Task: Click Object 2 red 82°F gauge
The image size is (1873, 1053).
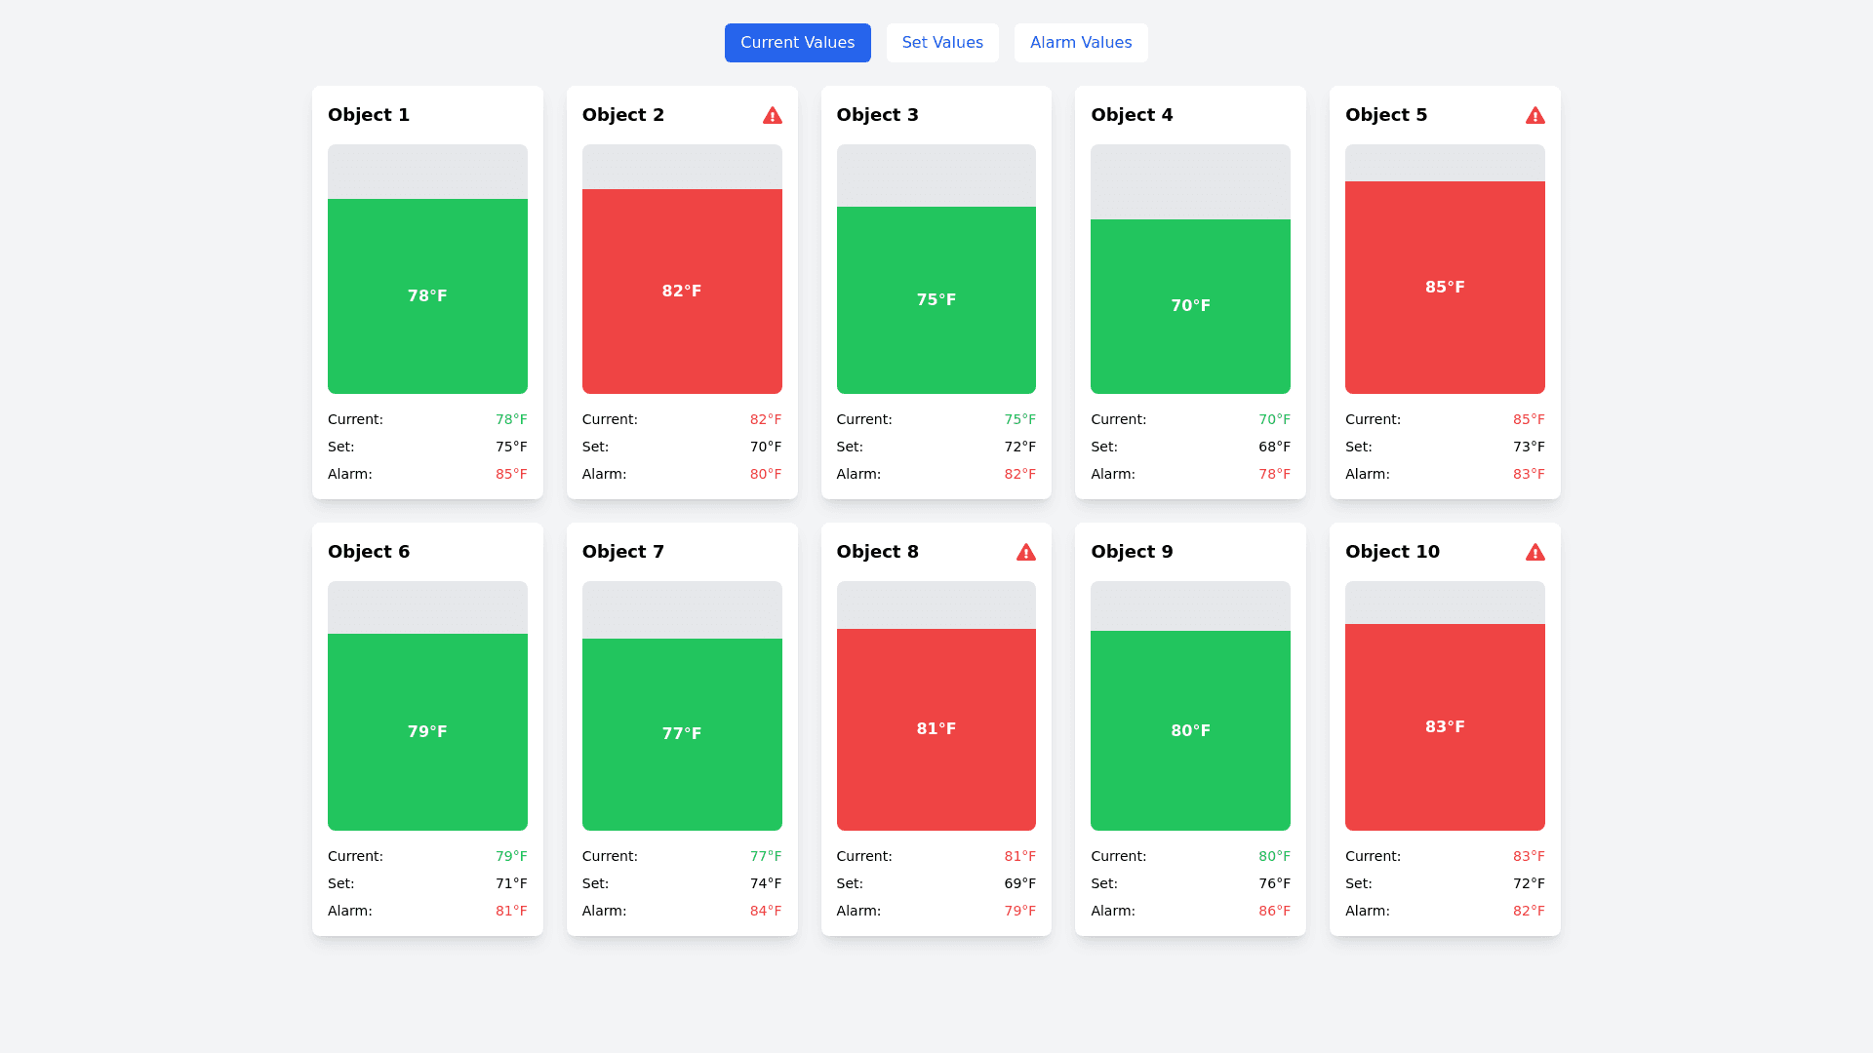Action: click(x=682, y=291)
